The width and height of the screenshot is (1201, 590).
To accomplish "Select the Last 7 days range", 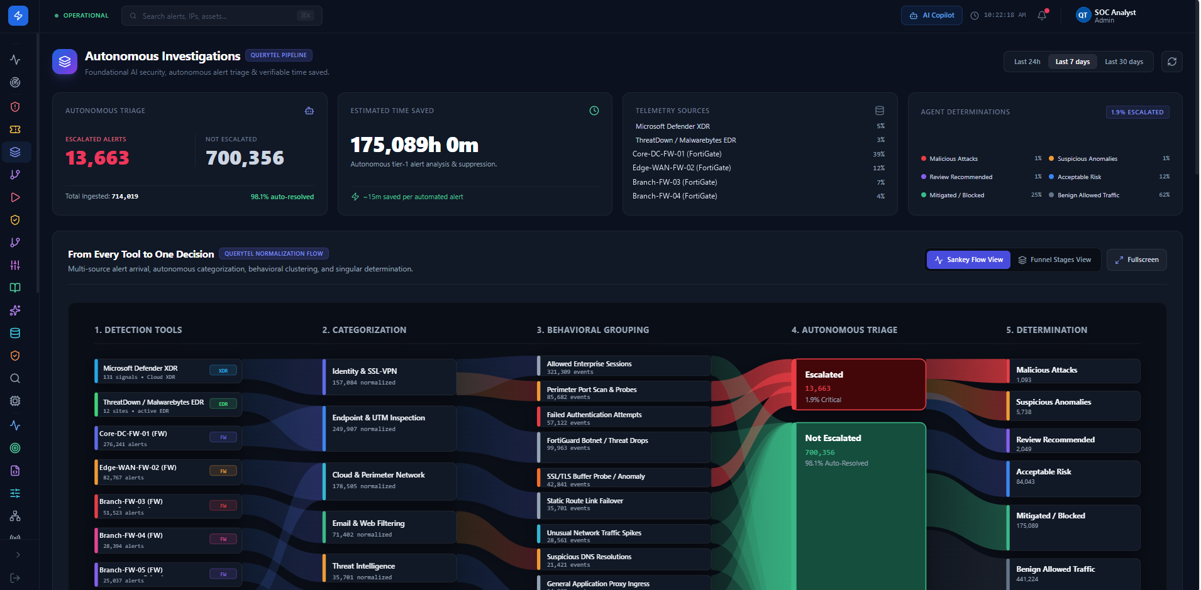I will click(x=1073, y=62).
